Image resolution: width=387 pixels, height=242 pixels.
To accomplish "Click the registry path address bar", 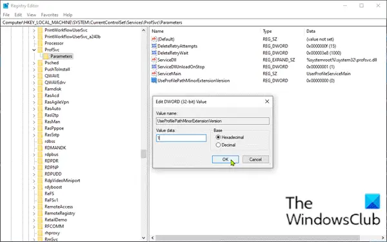I will (x=193, y=23).
